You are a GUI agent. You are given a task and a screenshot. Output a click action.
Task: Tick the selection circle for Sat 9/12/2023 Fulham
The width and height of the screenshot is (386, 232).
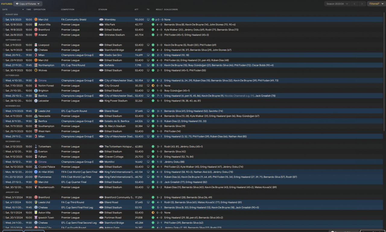tap(4, 157)
